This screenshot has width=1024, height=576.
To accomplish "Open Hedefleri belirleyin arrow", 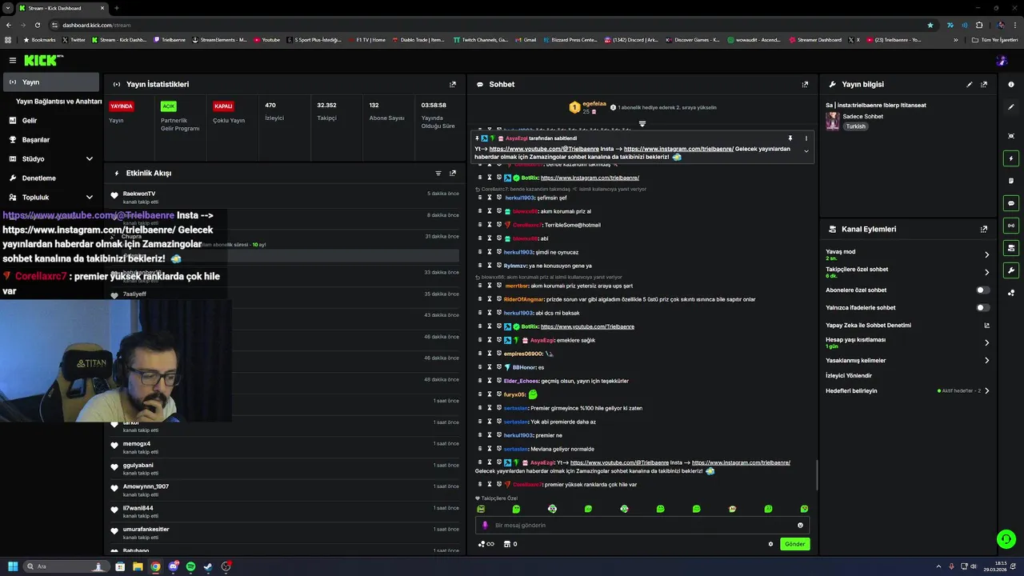I will pyautogui.click(x=986, y=391).
